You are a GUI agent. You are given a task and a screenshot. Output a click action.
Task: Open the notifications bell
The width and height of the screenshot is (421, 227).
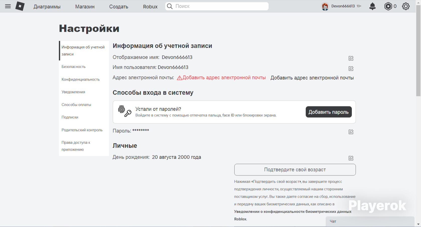click(x=373, y=6)
